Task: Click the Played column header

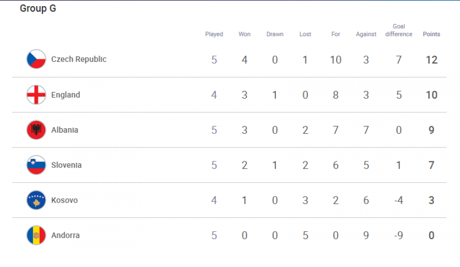Action: (x=214, y=34)
